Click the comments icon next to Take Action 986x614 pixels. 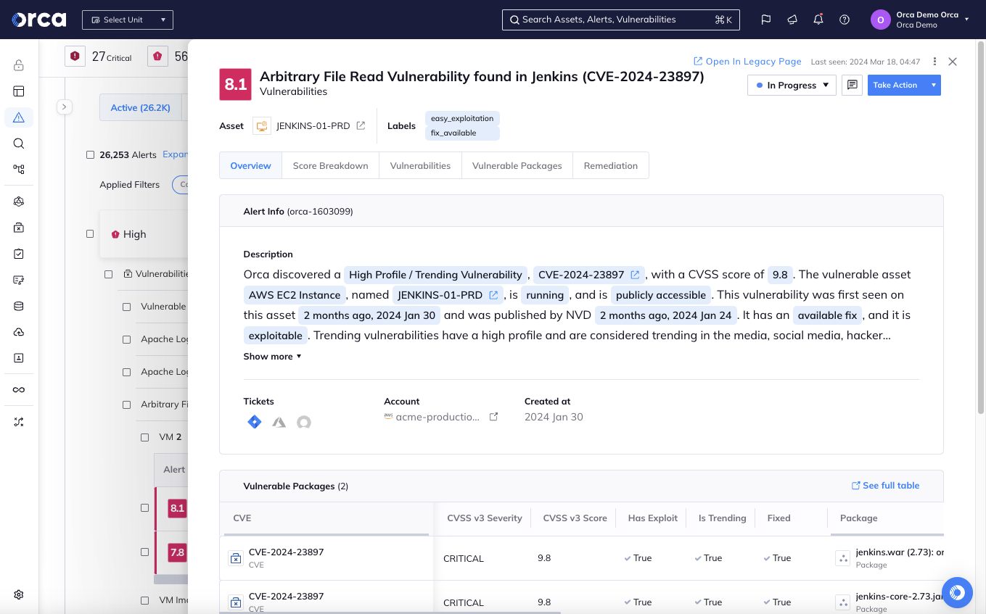coord(852,85)
